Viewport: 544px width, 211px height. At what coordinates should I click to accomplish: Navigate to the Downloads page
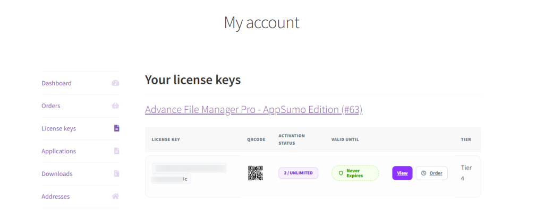(57, 173)
